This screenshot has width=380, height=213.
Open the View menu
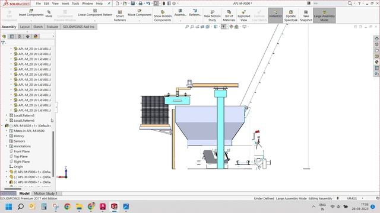point(55,4)
